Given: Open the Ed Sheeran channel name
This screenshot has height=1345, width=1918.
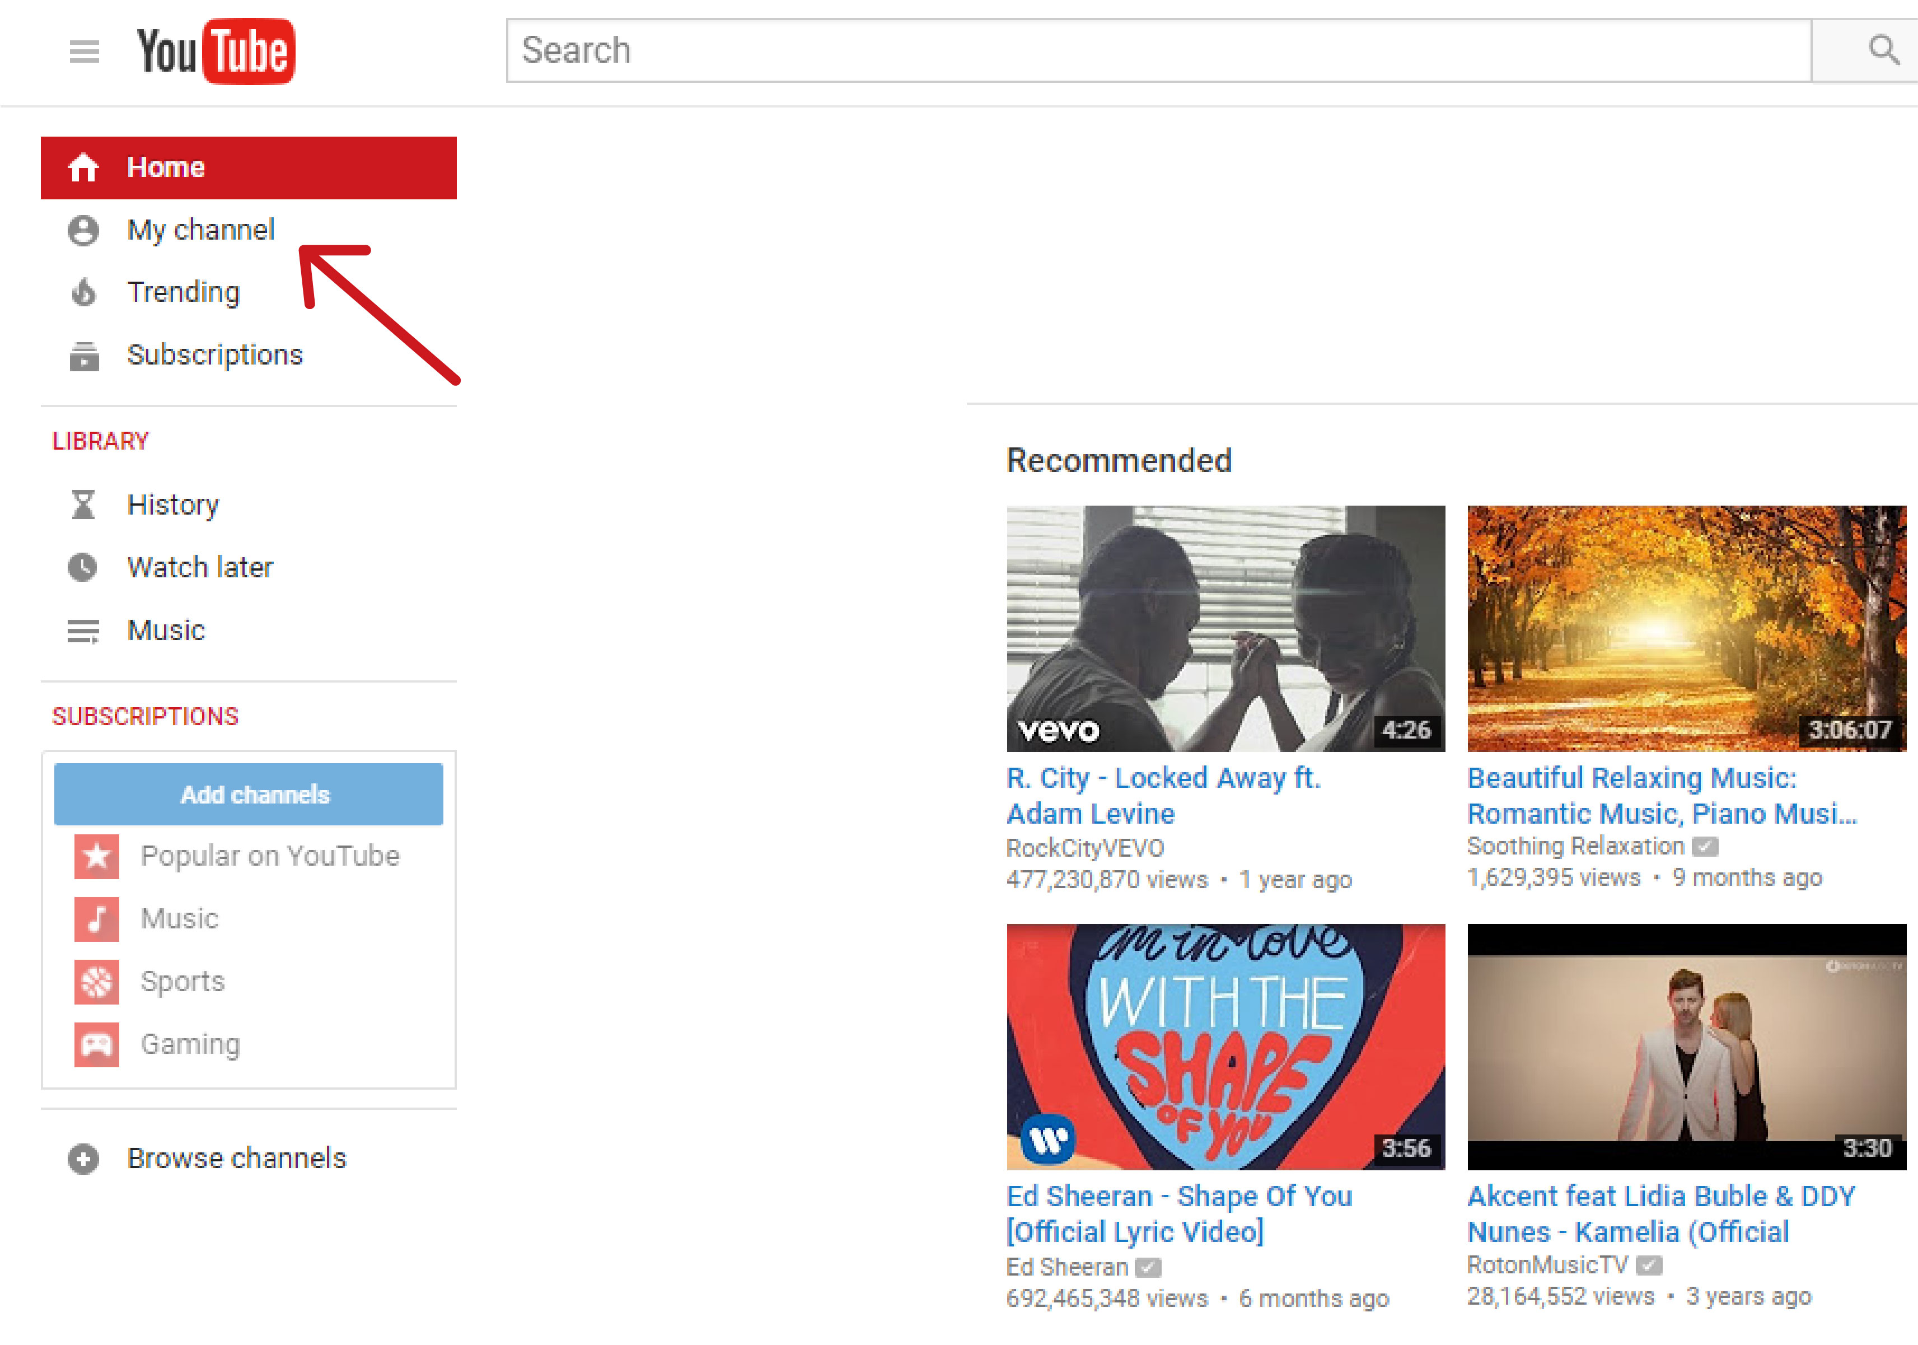Looking at the screenshot, I should [1066, 1267].
